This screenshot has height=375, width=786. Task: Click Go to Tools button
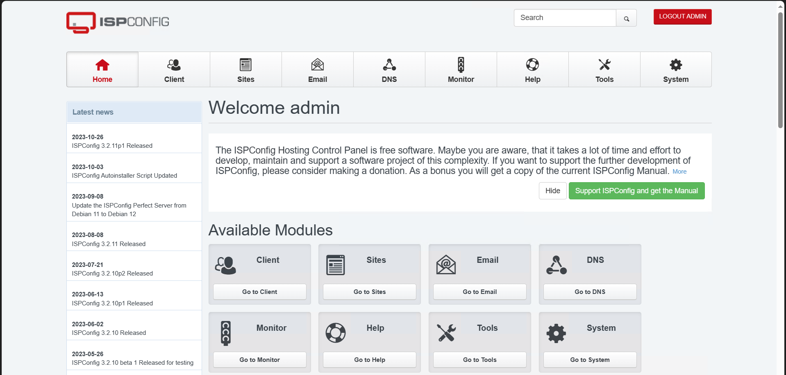(480, 360)
